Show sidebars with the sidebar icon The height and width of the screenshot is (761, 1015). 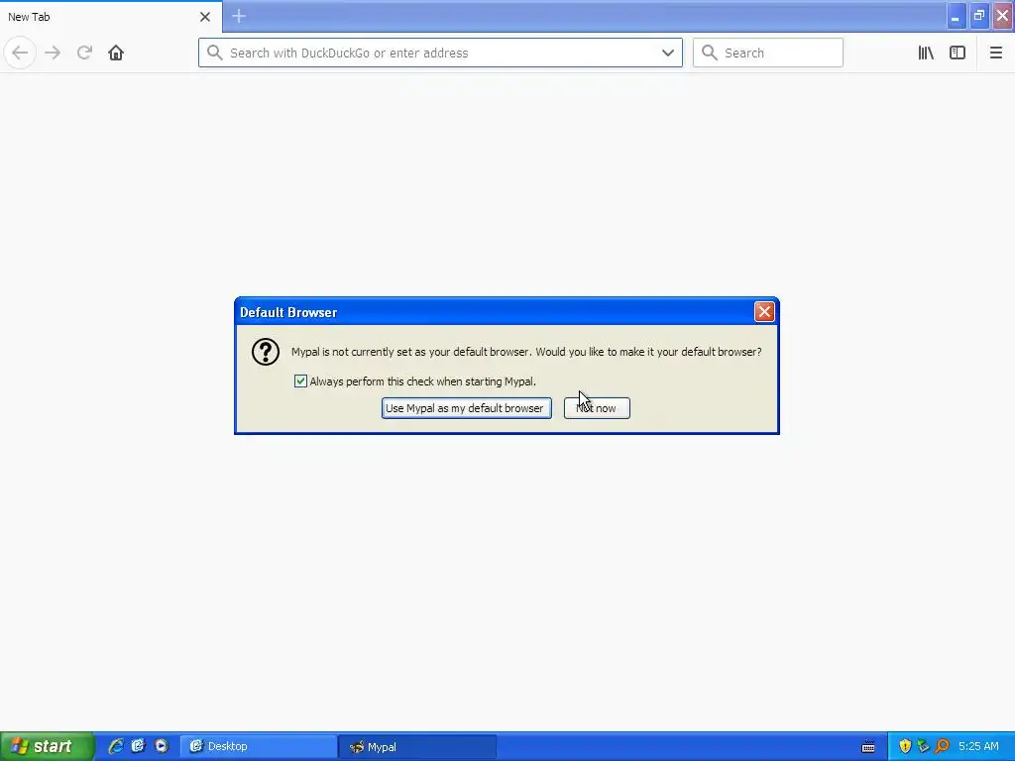[x=958, y=53]
